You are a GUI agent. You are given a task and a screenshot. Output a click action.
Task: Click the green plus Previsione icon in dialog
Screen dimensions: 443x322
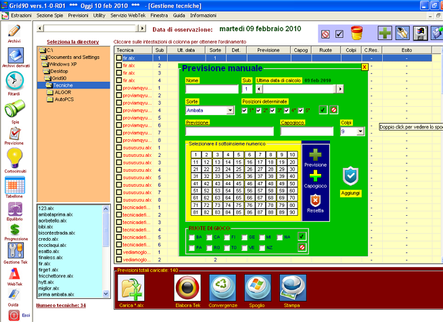[x=315, y=155]
